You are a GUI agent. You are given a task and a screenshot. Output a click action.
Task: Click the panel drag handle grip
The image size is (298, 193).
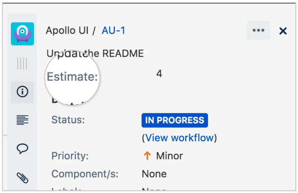22,63
